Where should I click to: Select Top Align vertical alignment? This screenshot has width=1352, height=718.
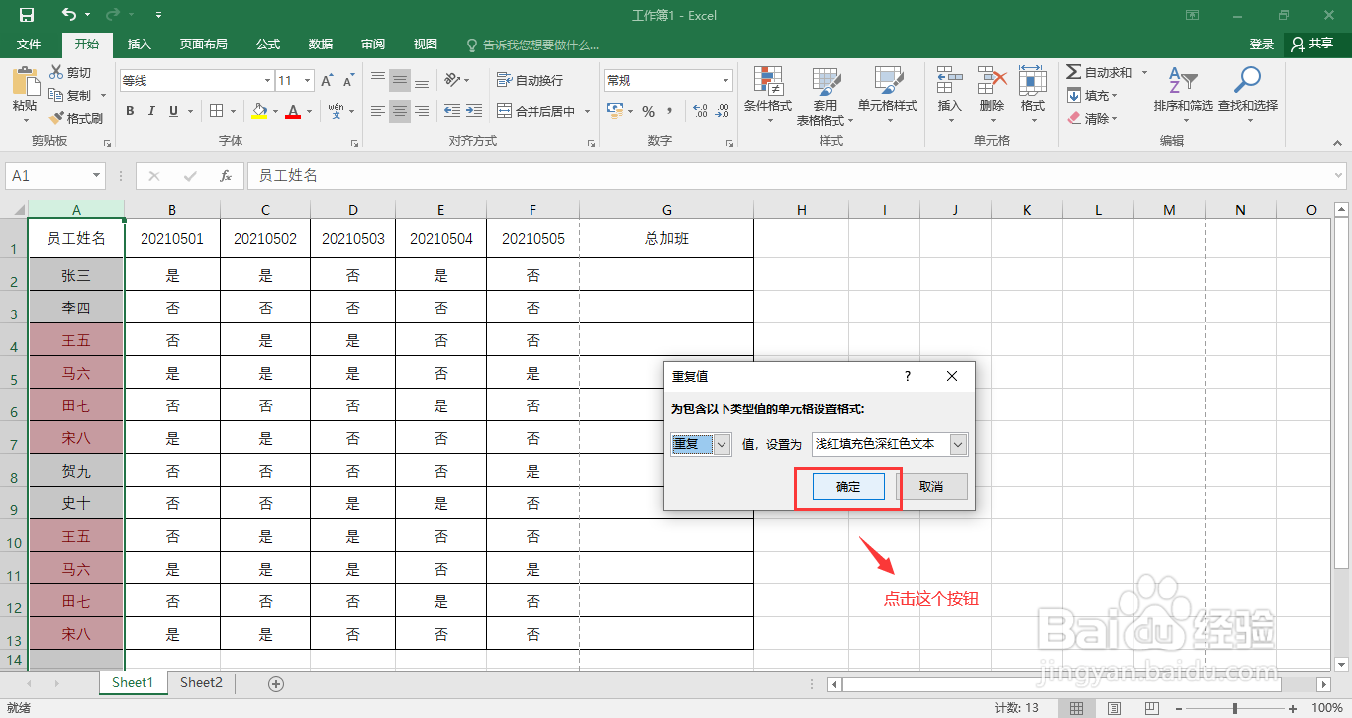pos(378,80)
